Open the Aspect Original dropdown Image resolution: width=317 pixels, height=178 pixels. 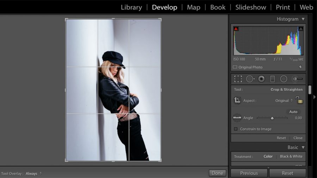(284, 101)
